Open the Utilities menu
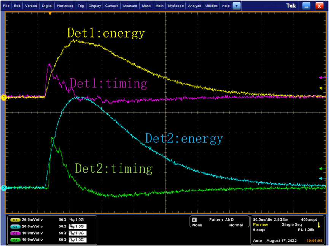This screenshot has height=246, width=329. pyautogui.click(x=211, y=6)
